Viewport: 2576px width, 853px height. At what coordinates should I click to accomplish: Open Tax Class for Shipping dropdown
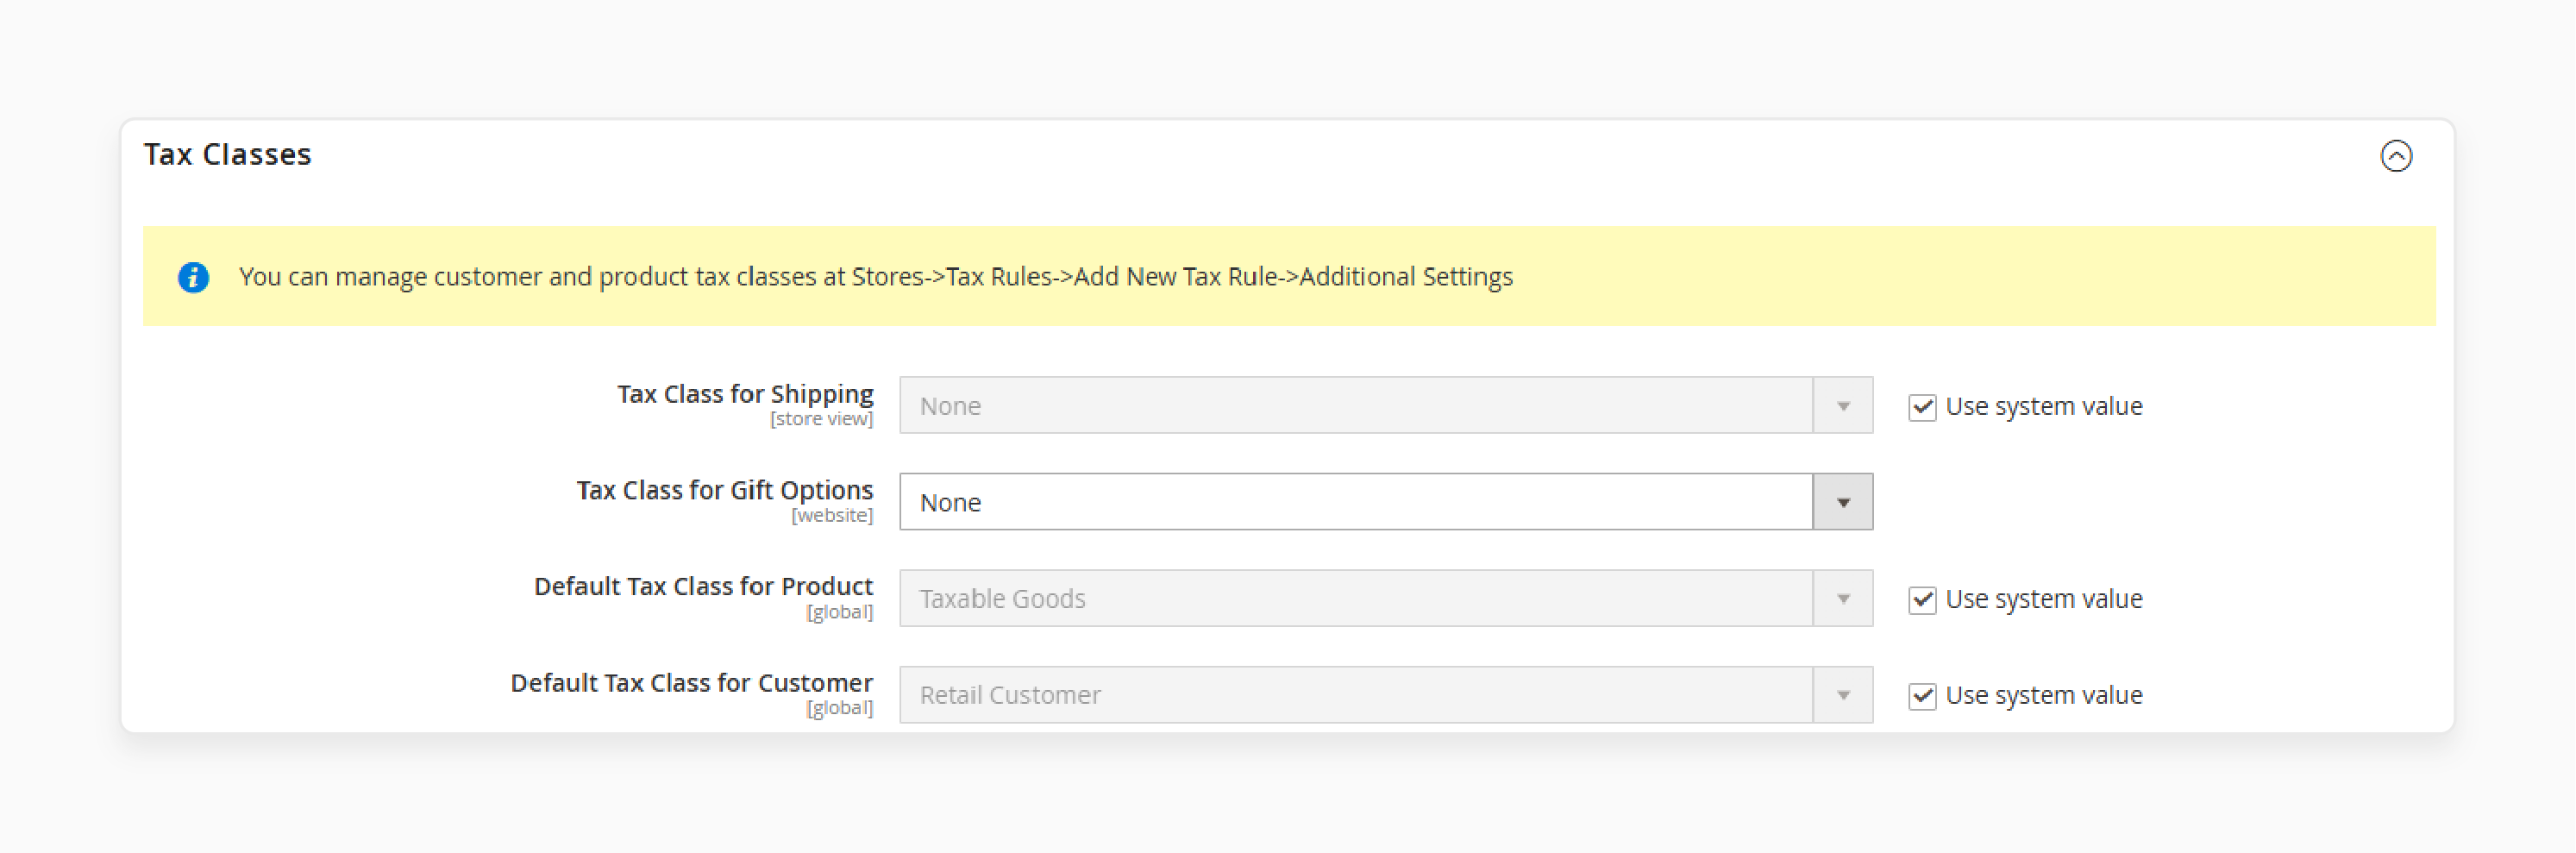point(1385,405)
